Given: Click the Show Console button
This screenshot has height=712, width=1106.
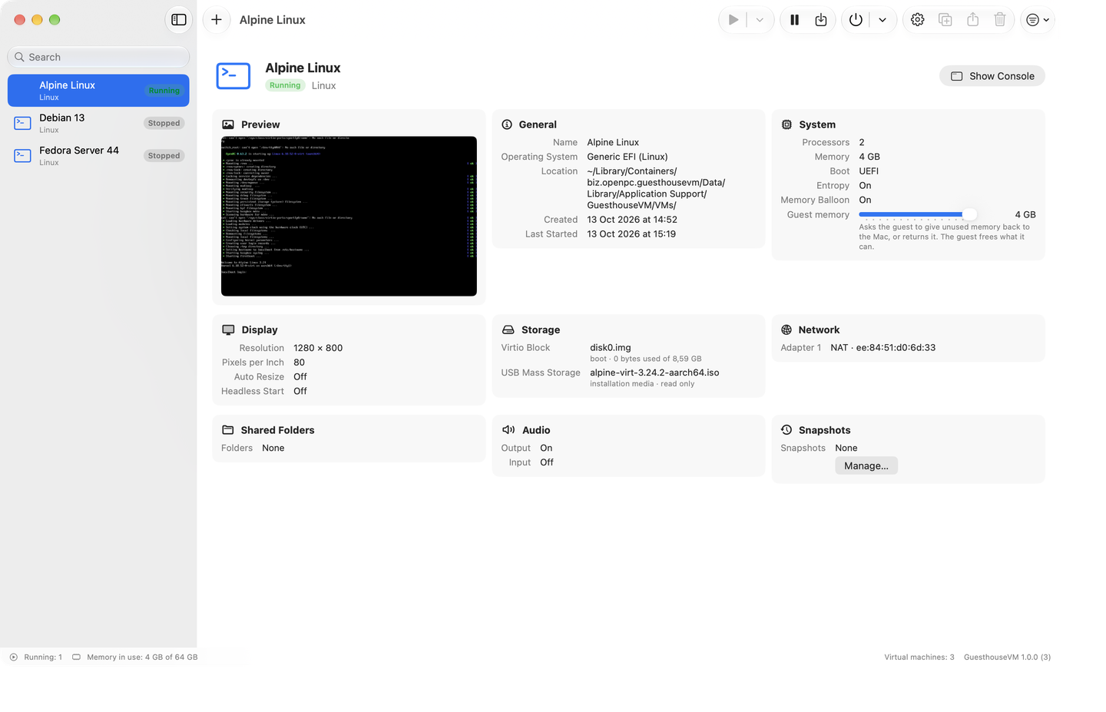Looking at the screenshot, I should pyautogui.click(x=992, y=76).
